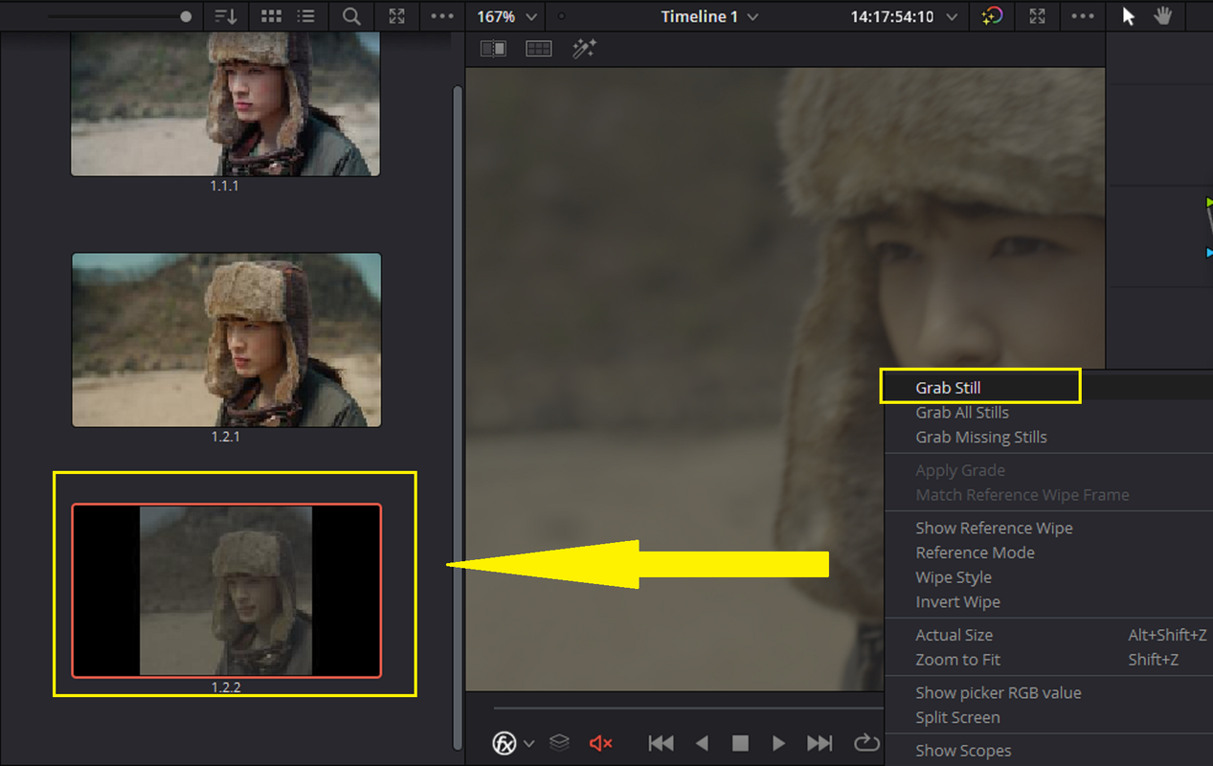
Task: Expand the viewer to enhanced mode
Action: [x=1037, y=16]
